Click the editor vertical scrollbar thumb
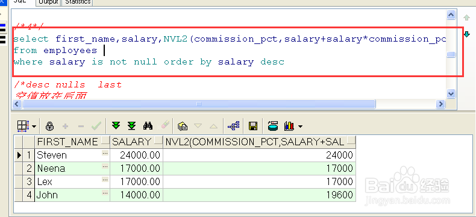Viewport: 476px width, 217px height. click(x=451, y=55)
